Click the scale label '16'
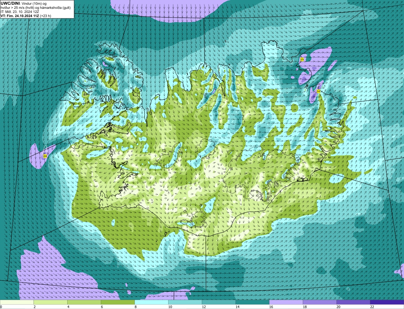The width and height of the screenshot is (404, 309). coord(271,307)
